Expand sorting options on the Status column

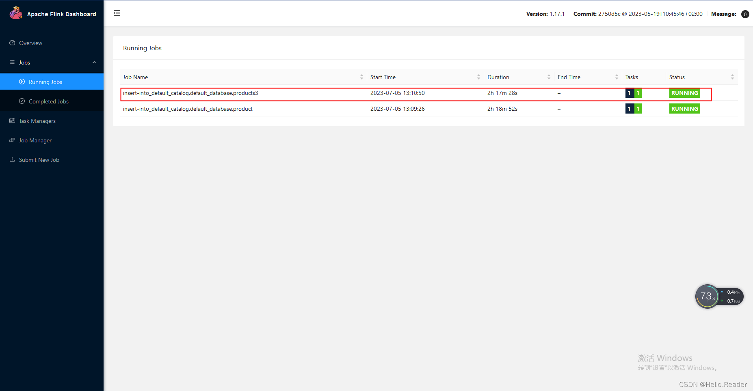click(733, 77)
